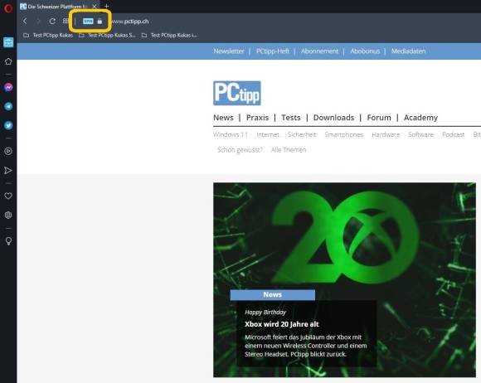Open bookmarks heart icon in sidebar
This screenshot has width=481, height=383.
coord(8,196)
